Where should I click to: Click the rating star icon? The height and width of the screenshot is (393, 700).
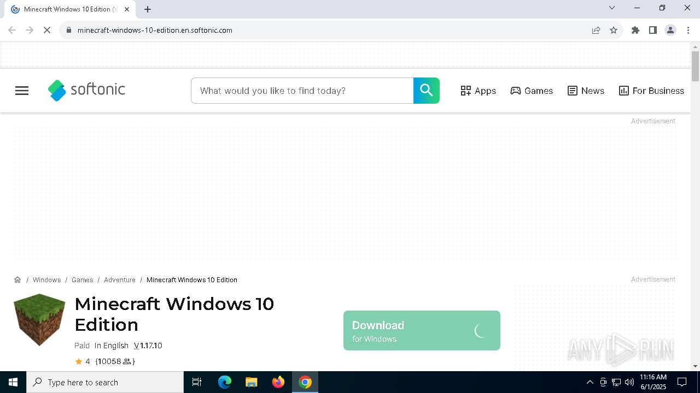78,361
